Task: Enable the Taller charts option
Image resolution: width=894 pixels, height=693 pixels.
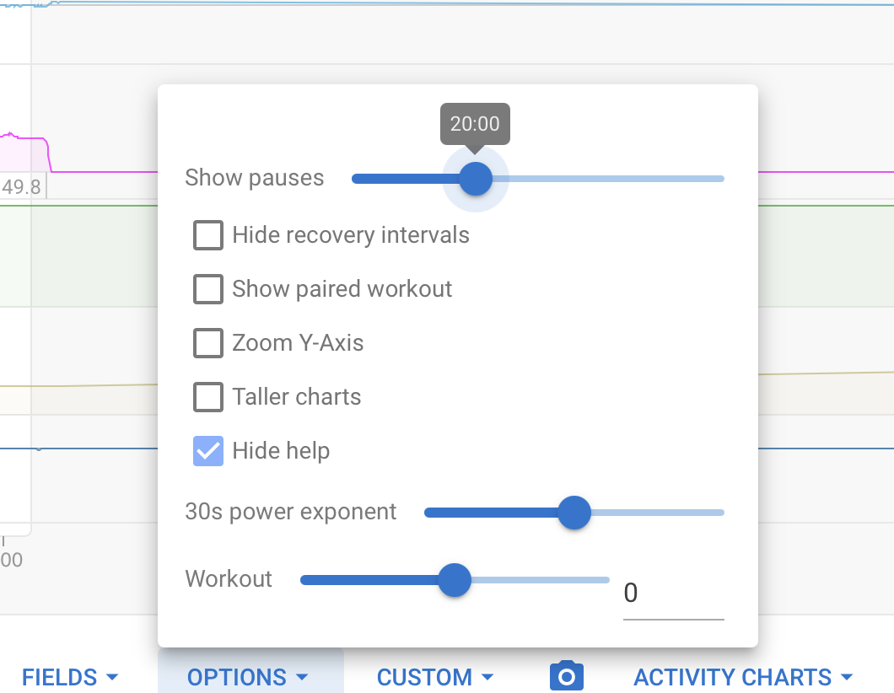Action: pyautogui.click(x=208, y=397)
